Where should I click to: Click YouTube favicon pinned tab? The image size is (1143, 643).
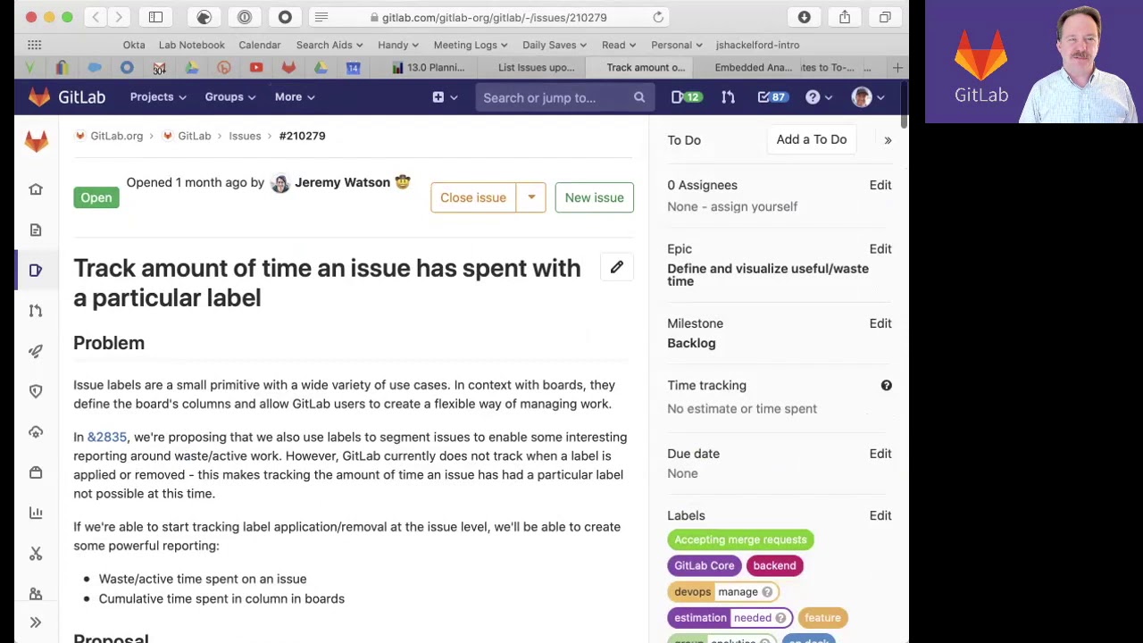(256, 67)
